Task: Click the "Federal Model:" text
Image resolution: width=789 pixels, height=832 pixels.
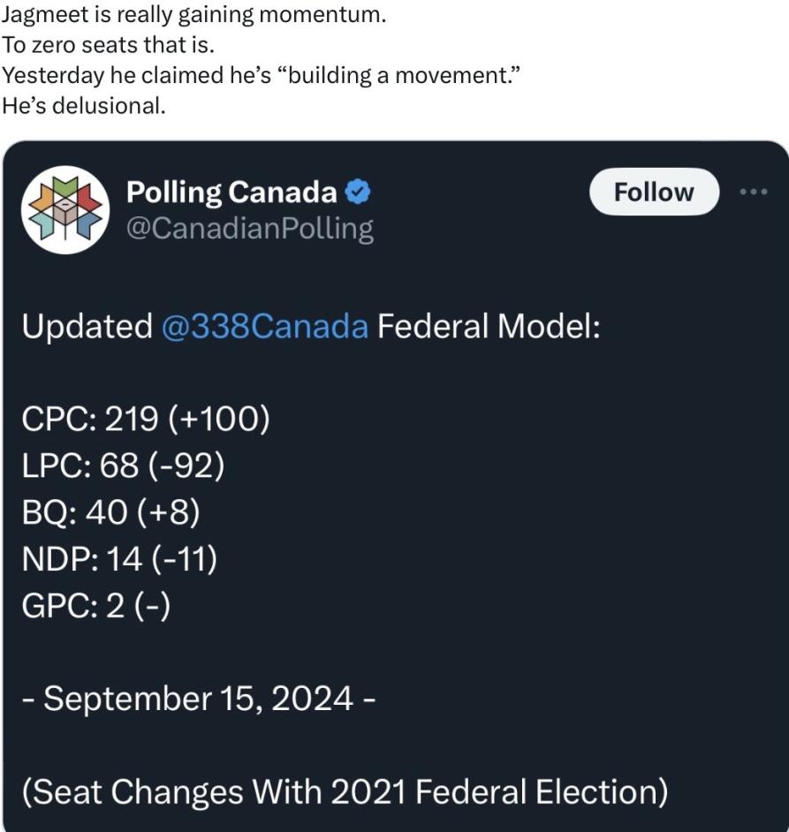Action: click(x=489, y=327)
